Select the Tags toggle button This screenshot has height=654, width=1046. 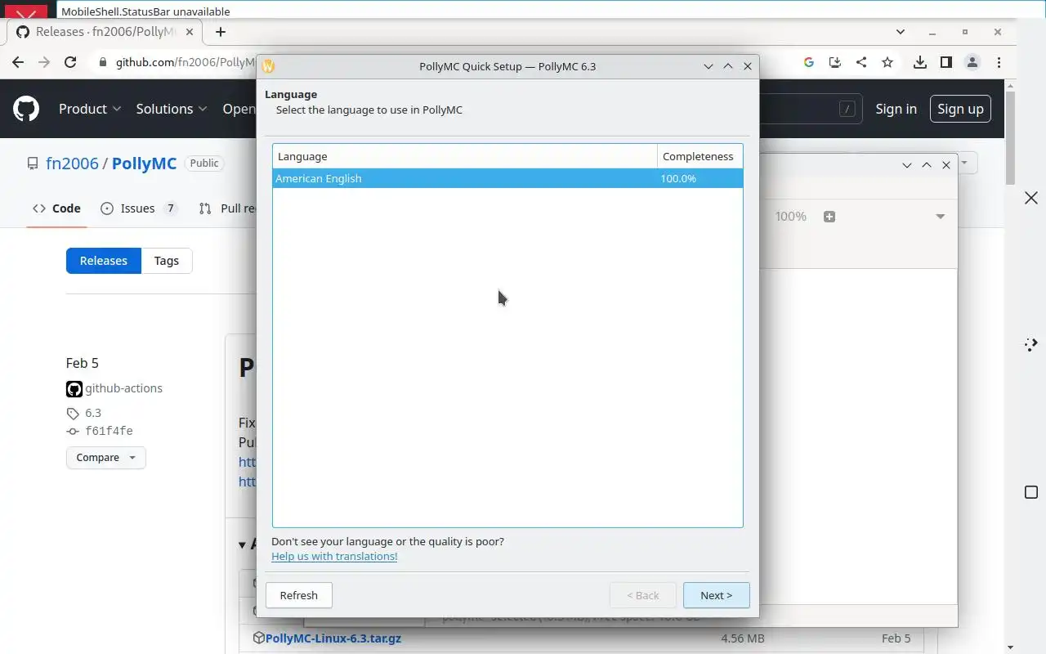click(166, 261)
